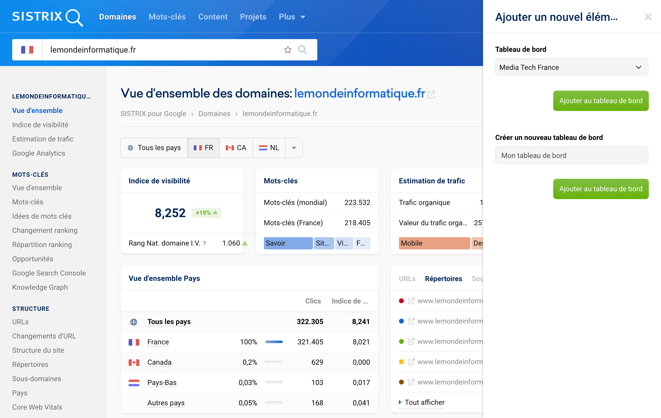Click the green dot directory marker
Image resolution: width=661 pixels, height=418 pixels.
pos(401,342)
